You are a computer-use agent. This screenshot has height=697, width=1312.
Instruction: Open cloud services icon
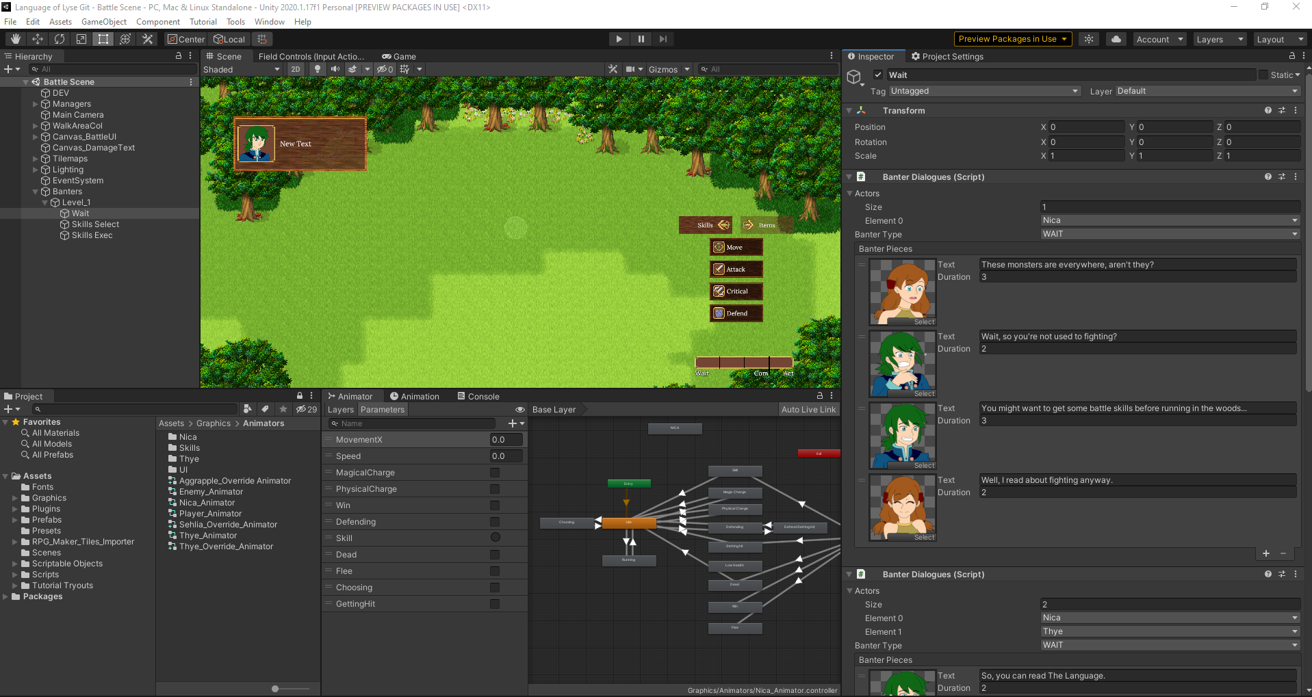coord(1116,39)
